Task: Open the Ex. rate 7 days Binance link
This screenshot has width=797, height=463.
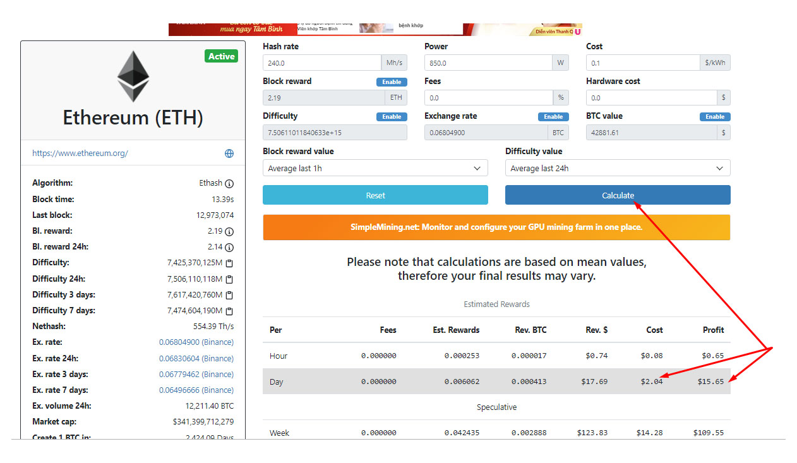Action: point(196,390)
